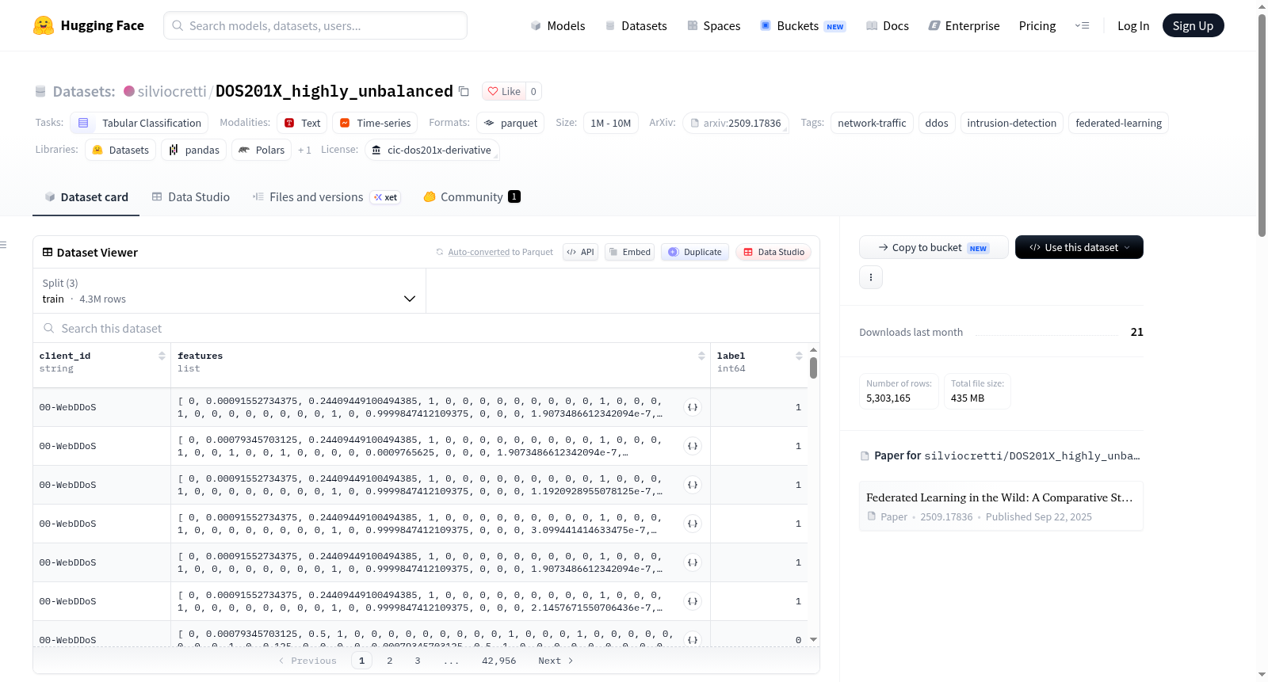The width and height of the screenshot is (1268, 682).
Task: Click the parquet format tag
Action: [x=510, y=123]
